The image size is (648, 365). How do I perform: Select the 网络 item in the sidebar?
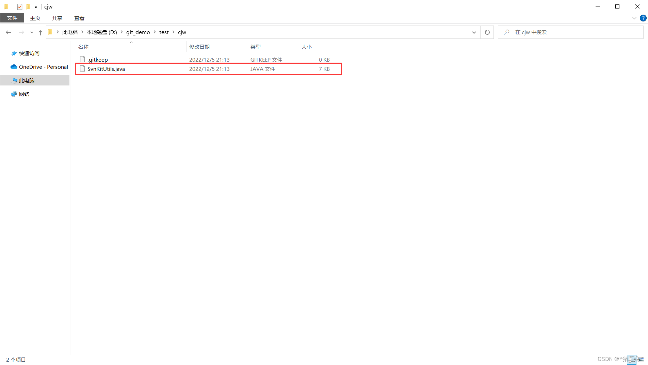pyautogui.click(x=24, y=94)
